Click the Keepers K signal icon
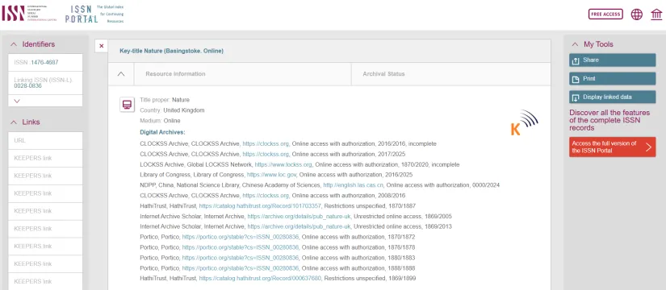 tap(524, 122)
